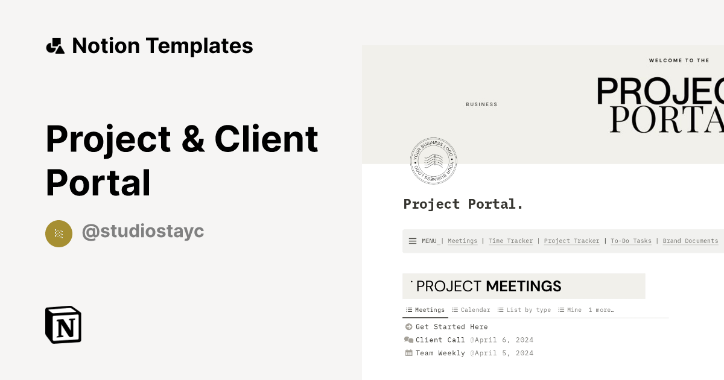Open Brand Documents from the menu bar
This screenshot has width=724, height=380.
[x=690, y=241]
